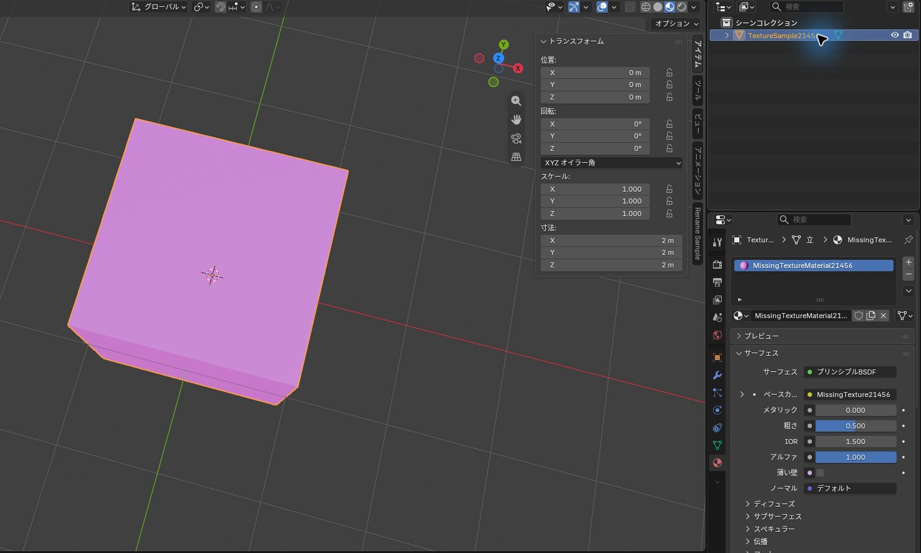This screenshot has width=921, height=553.
Task: Remove material slot with minus button
Action: coord(908,275)
